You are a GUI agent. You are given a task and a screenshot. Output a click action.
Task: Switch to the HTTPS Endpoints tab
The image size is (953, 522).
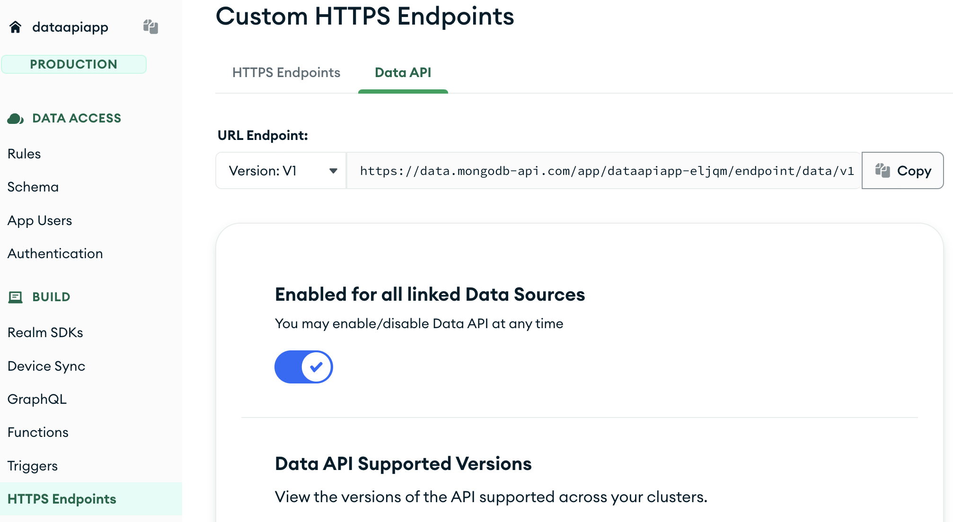click(x=286, y=72)
